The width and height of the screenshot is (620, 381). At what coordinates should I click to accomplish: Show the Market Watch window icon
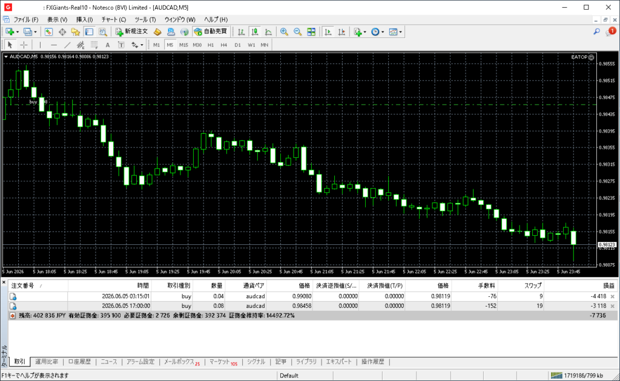48,32
